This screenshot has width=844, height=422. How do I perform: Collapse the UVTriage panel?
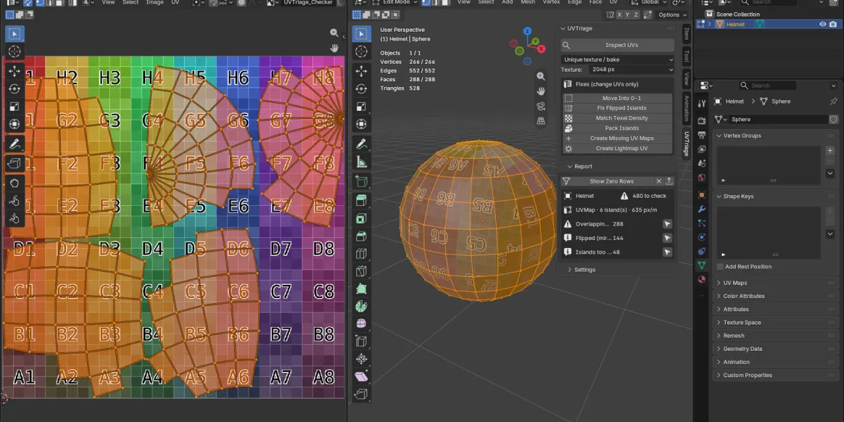(563, 28)
